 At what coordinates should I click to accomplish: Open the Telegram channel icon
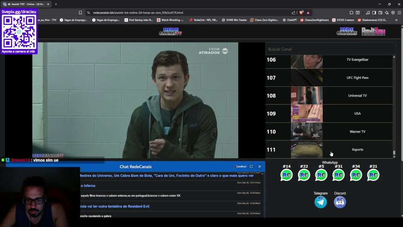click(321, 202)
